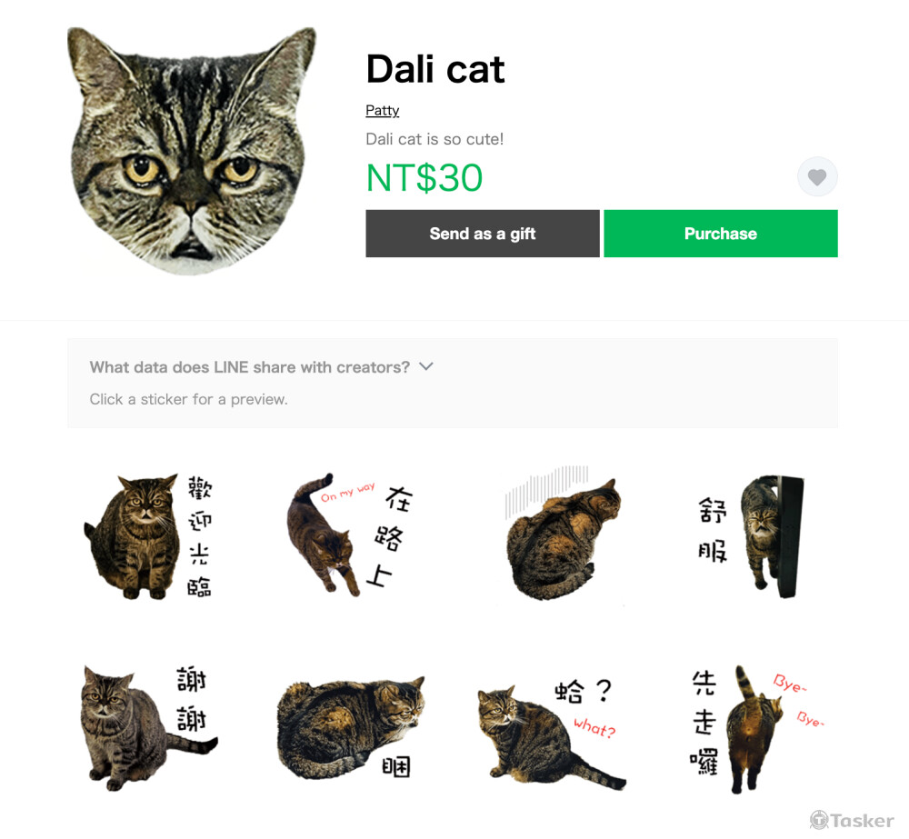Image resolution: width=909 pixels, height=839 pixels.
Task: Click the "Dali cat is so cute!" description
Action: pos(435,139)
